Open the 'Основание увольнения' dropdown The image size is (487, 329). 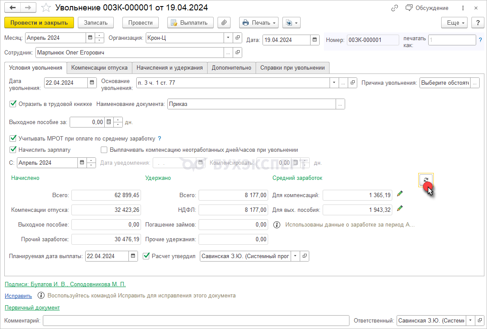(334, 83)
